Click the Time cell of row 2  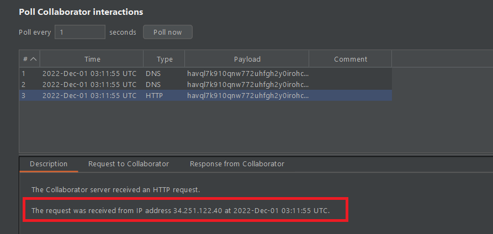(89, 84)
